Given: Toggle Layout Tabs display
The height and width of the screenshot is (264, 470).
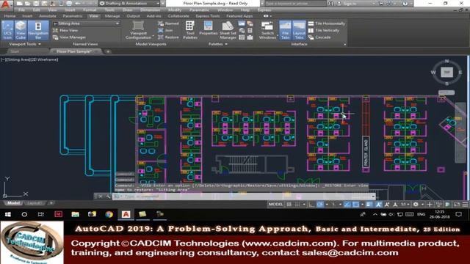Looking at the screenshot, I should (299, 30).
